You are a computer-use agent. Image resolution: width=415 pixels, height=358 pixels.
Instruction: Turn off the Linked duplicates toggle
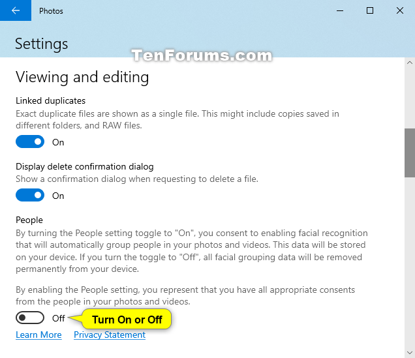click(30, 142)
